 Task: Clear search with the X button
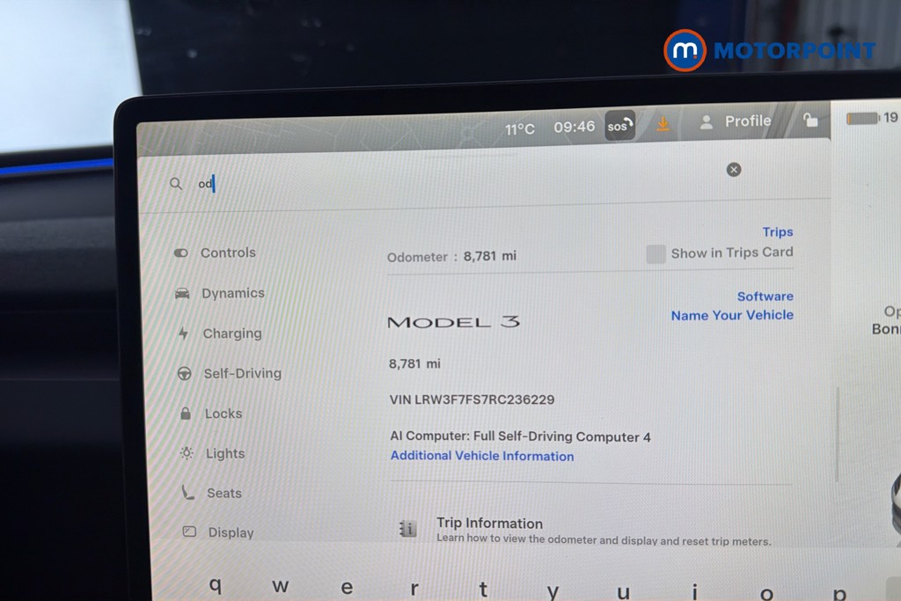coord(734,170)
